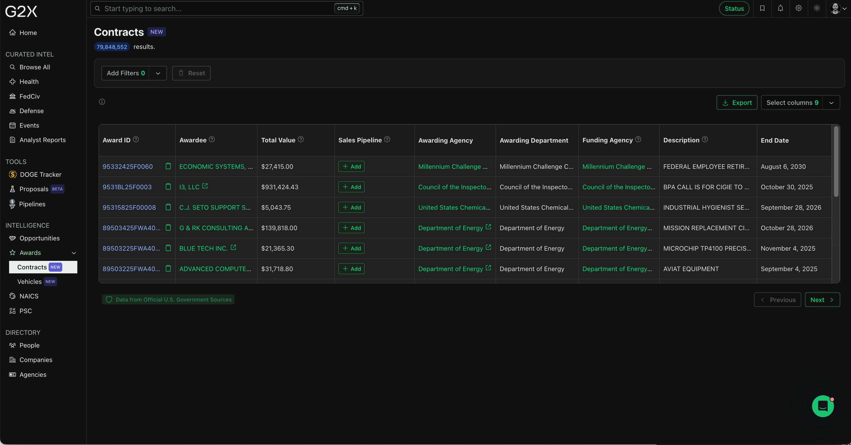Viewport: 851px width, 445px height.
Task: Open Agencies directory
Action: (x=28, y=374)
